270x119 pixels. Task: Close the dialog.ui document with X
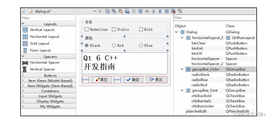pos(100,12)
